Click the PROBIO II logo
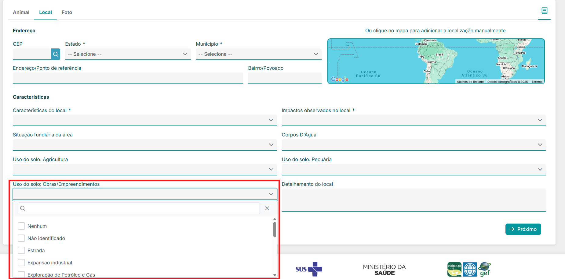This screenshot has width=565, height=279. pos(454,269)
